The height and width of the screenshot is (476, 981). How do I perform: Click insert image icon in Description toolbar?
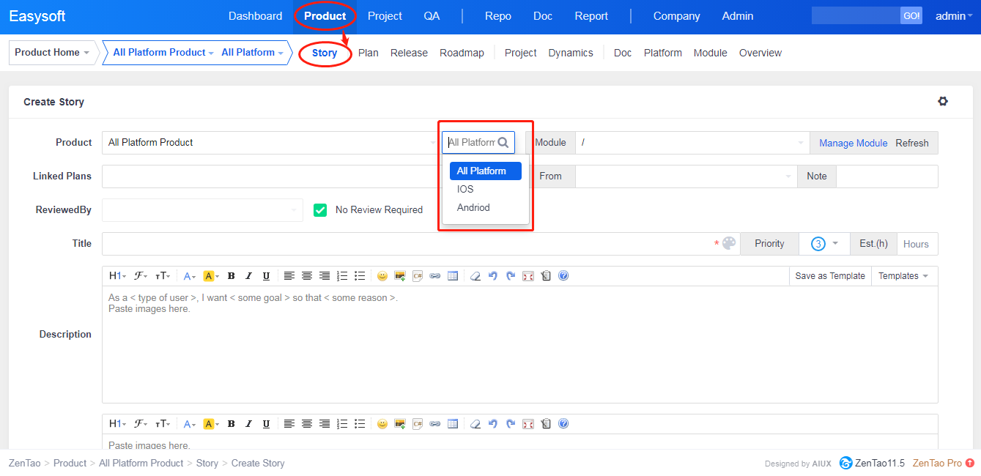click(399, 276)
